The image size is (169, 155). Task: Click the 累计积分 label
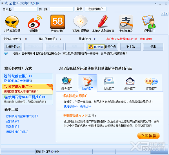click(85, 39)
